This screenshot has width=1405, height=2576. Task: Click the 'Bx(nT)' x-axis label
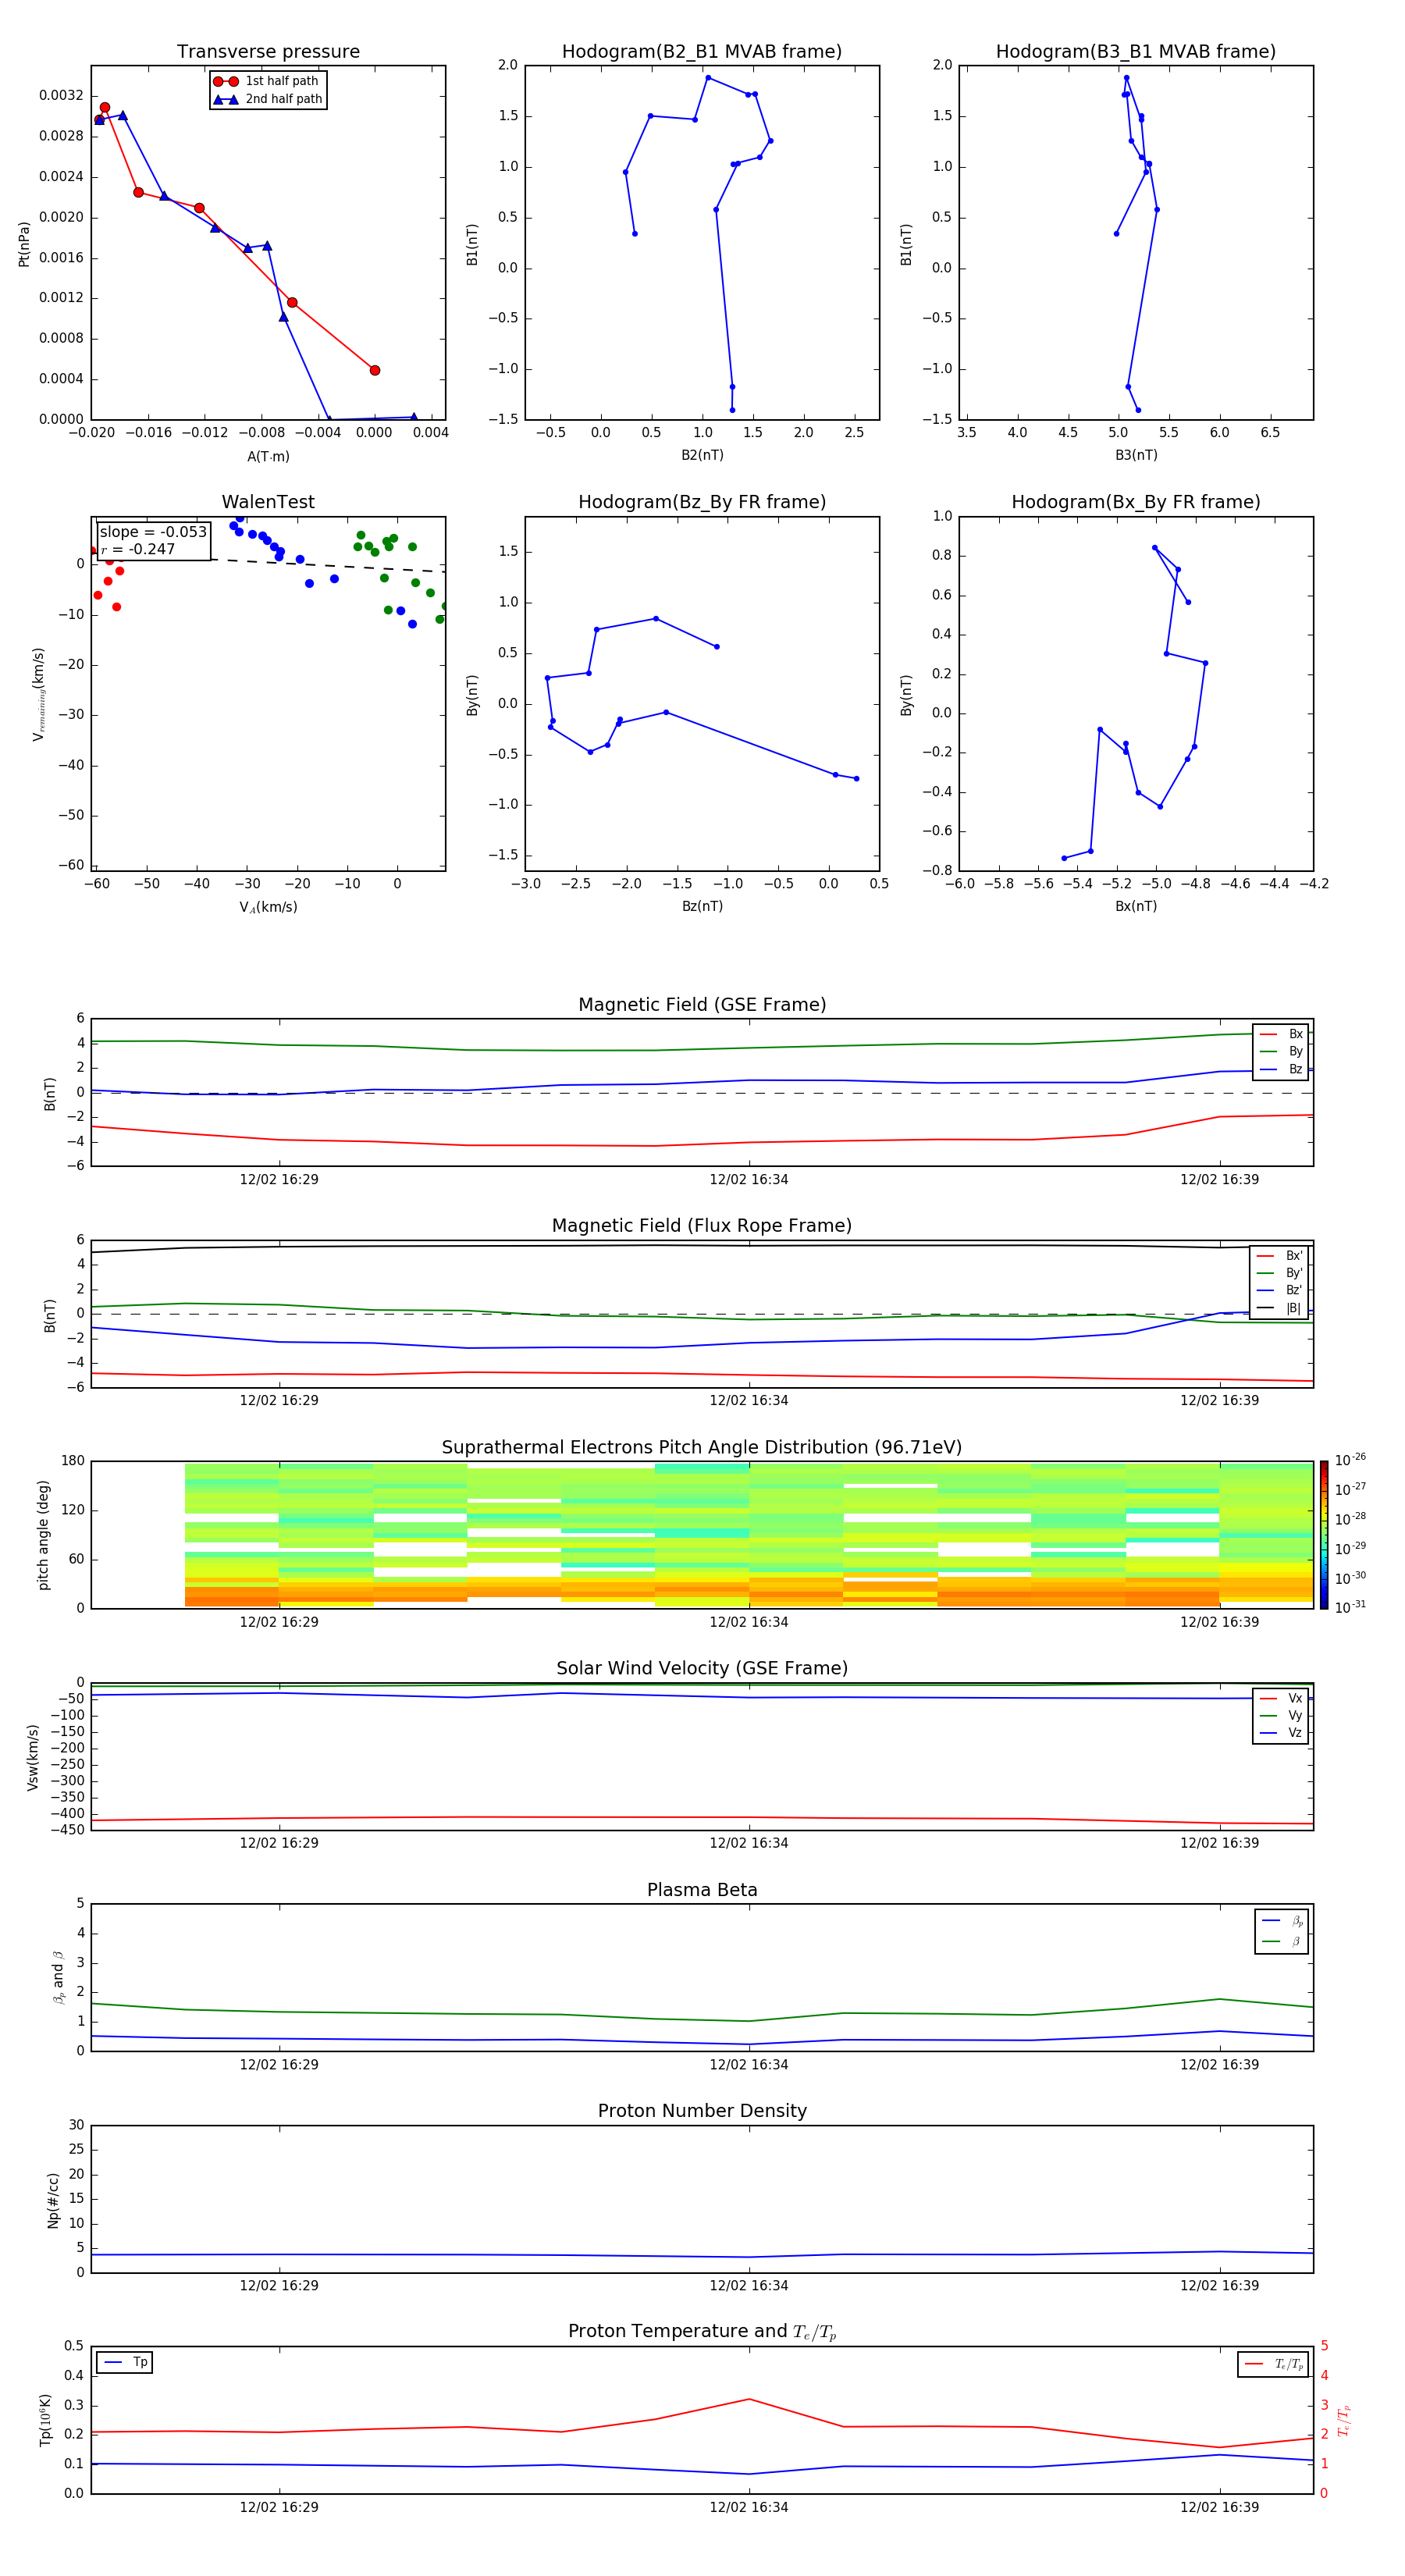click(1136, 906)
